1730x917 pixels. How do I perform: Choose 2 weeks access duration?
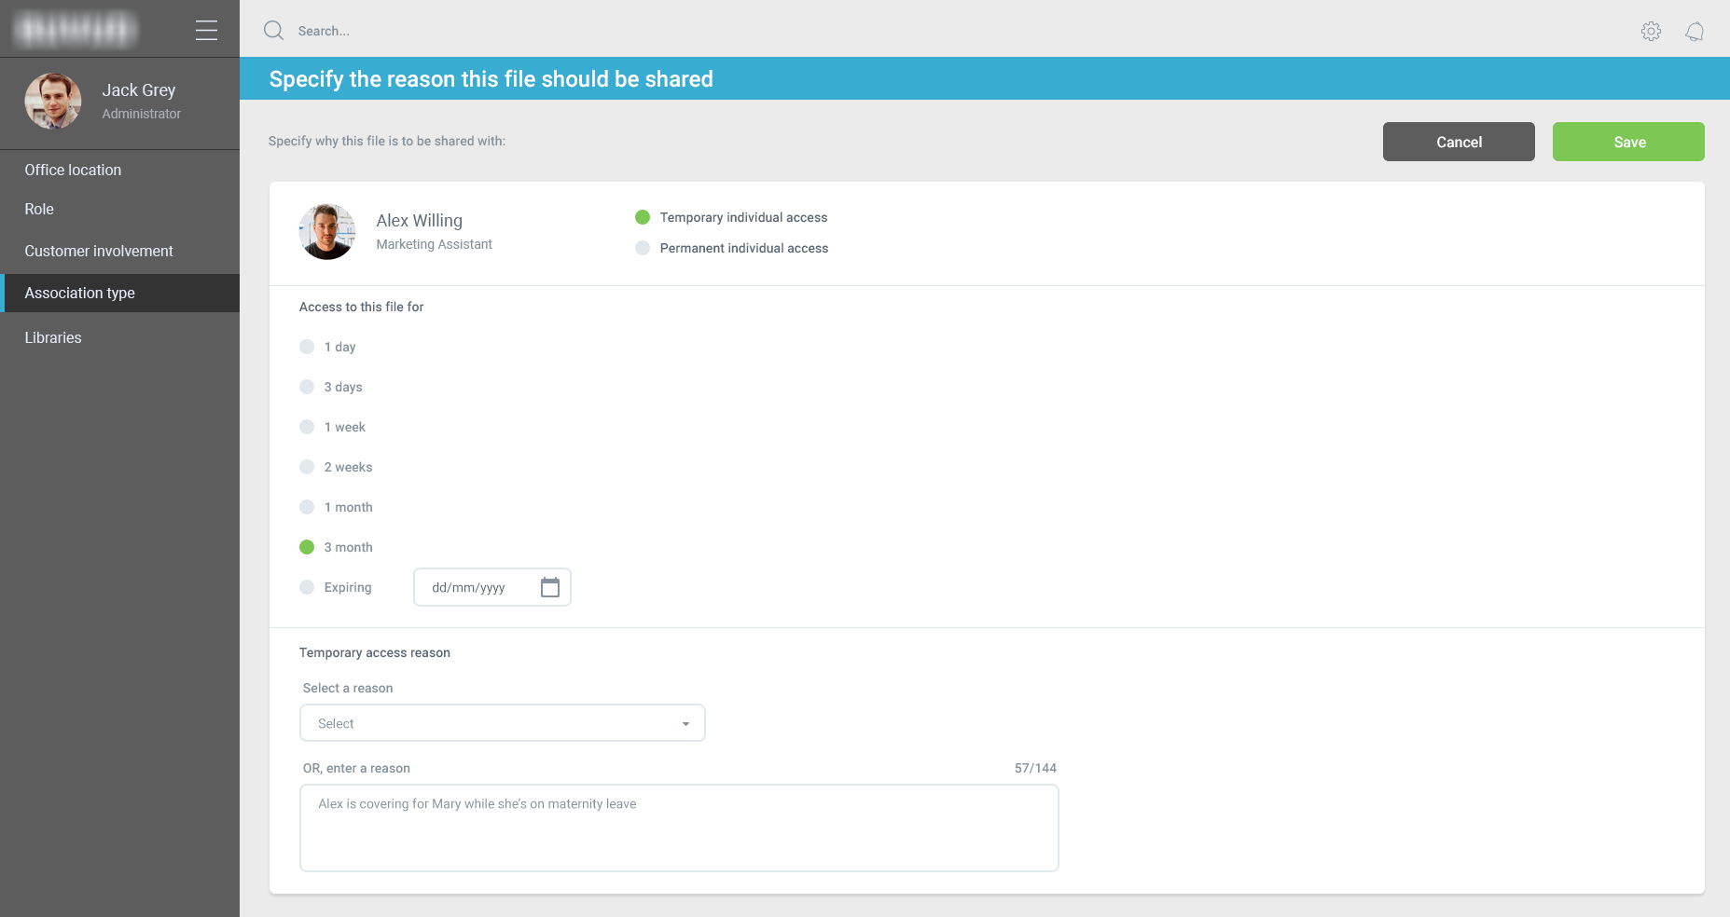(x=307, y=467)
